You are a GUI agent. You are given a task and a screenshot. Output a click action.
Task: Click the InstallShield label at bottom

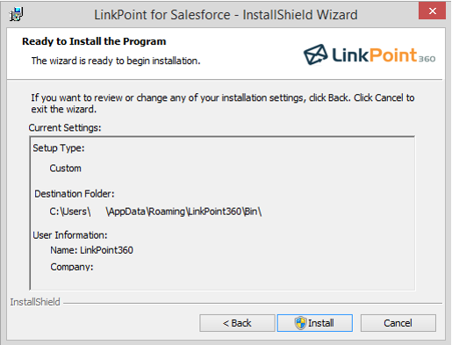(35, 302)
